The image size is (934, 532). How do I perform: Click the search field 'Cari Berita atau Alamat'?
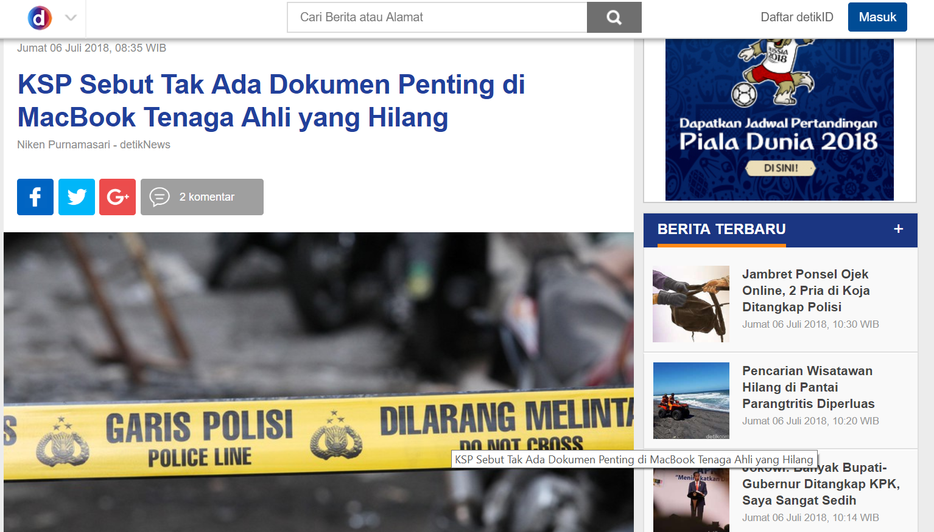pos(437,17)
